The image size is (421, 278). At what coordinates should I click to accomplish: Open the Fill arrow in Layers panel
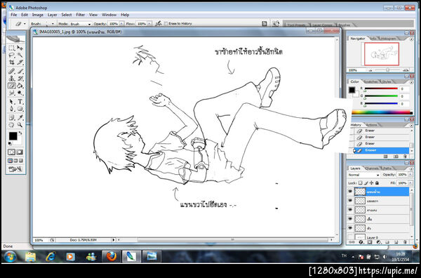[410, 183]
